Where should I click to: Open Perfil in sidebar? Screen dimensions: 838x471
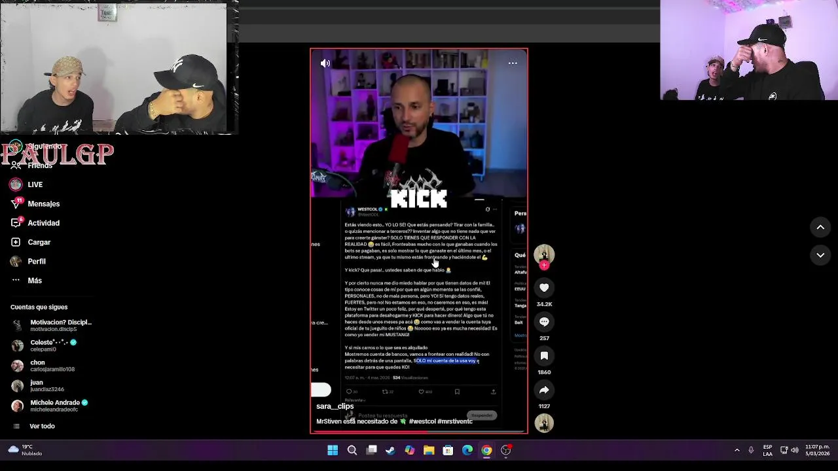37,261
